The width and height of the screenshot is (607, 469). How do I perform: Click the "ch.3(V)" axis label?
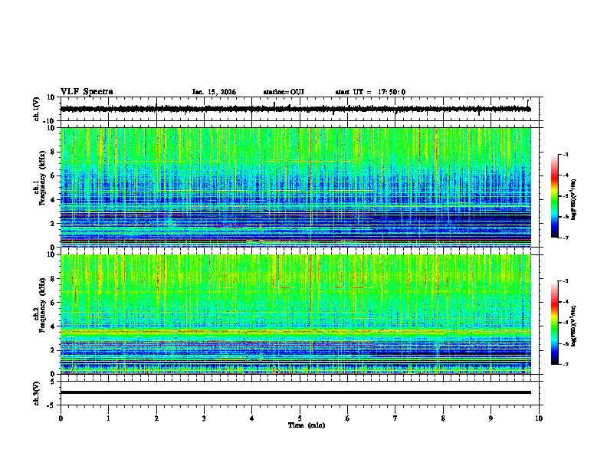pyautogui.click(x=37, y=393)
